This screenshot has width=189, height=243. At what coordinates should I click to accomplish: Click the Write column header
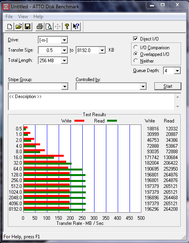pyautogui.click(x=150, y=121)
